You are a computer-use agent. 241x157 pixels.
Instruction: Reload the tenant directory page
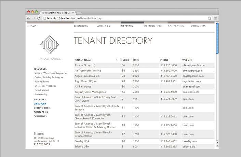point(39,18)
